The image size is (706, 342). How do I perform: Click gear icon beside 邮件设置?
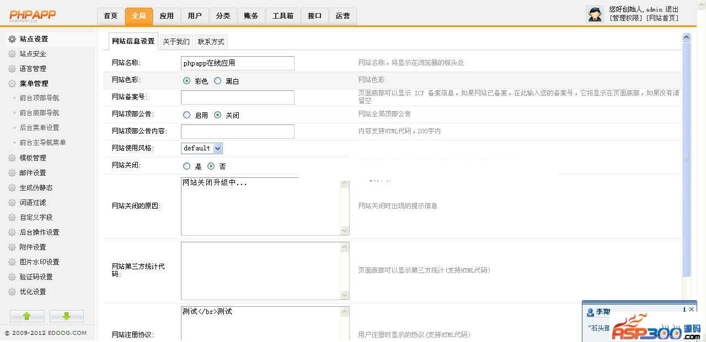(x=12, y=173)
